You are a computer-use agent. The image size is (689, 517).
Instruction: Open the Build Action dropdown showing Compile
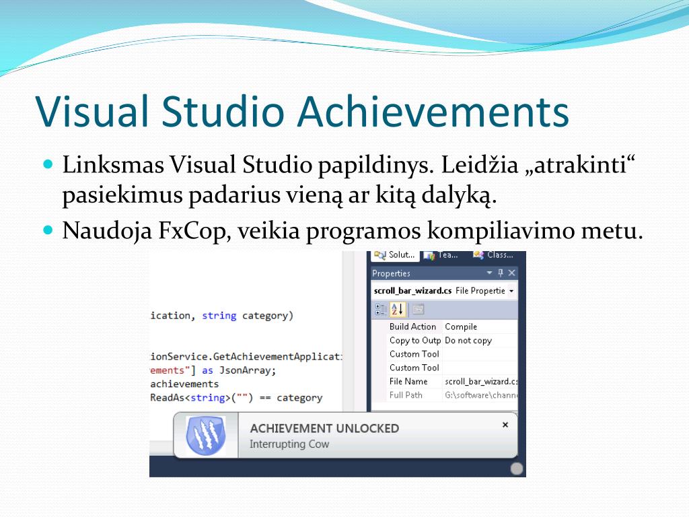click(471, 326)
